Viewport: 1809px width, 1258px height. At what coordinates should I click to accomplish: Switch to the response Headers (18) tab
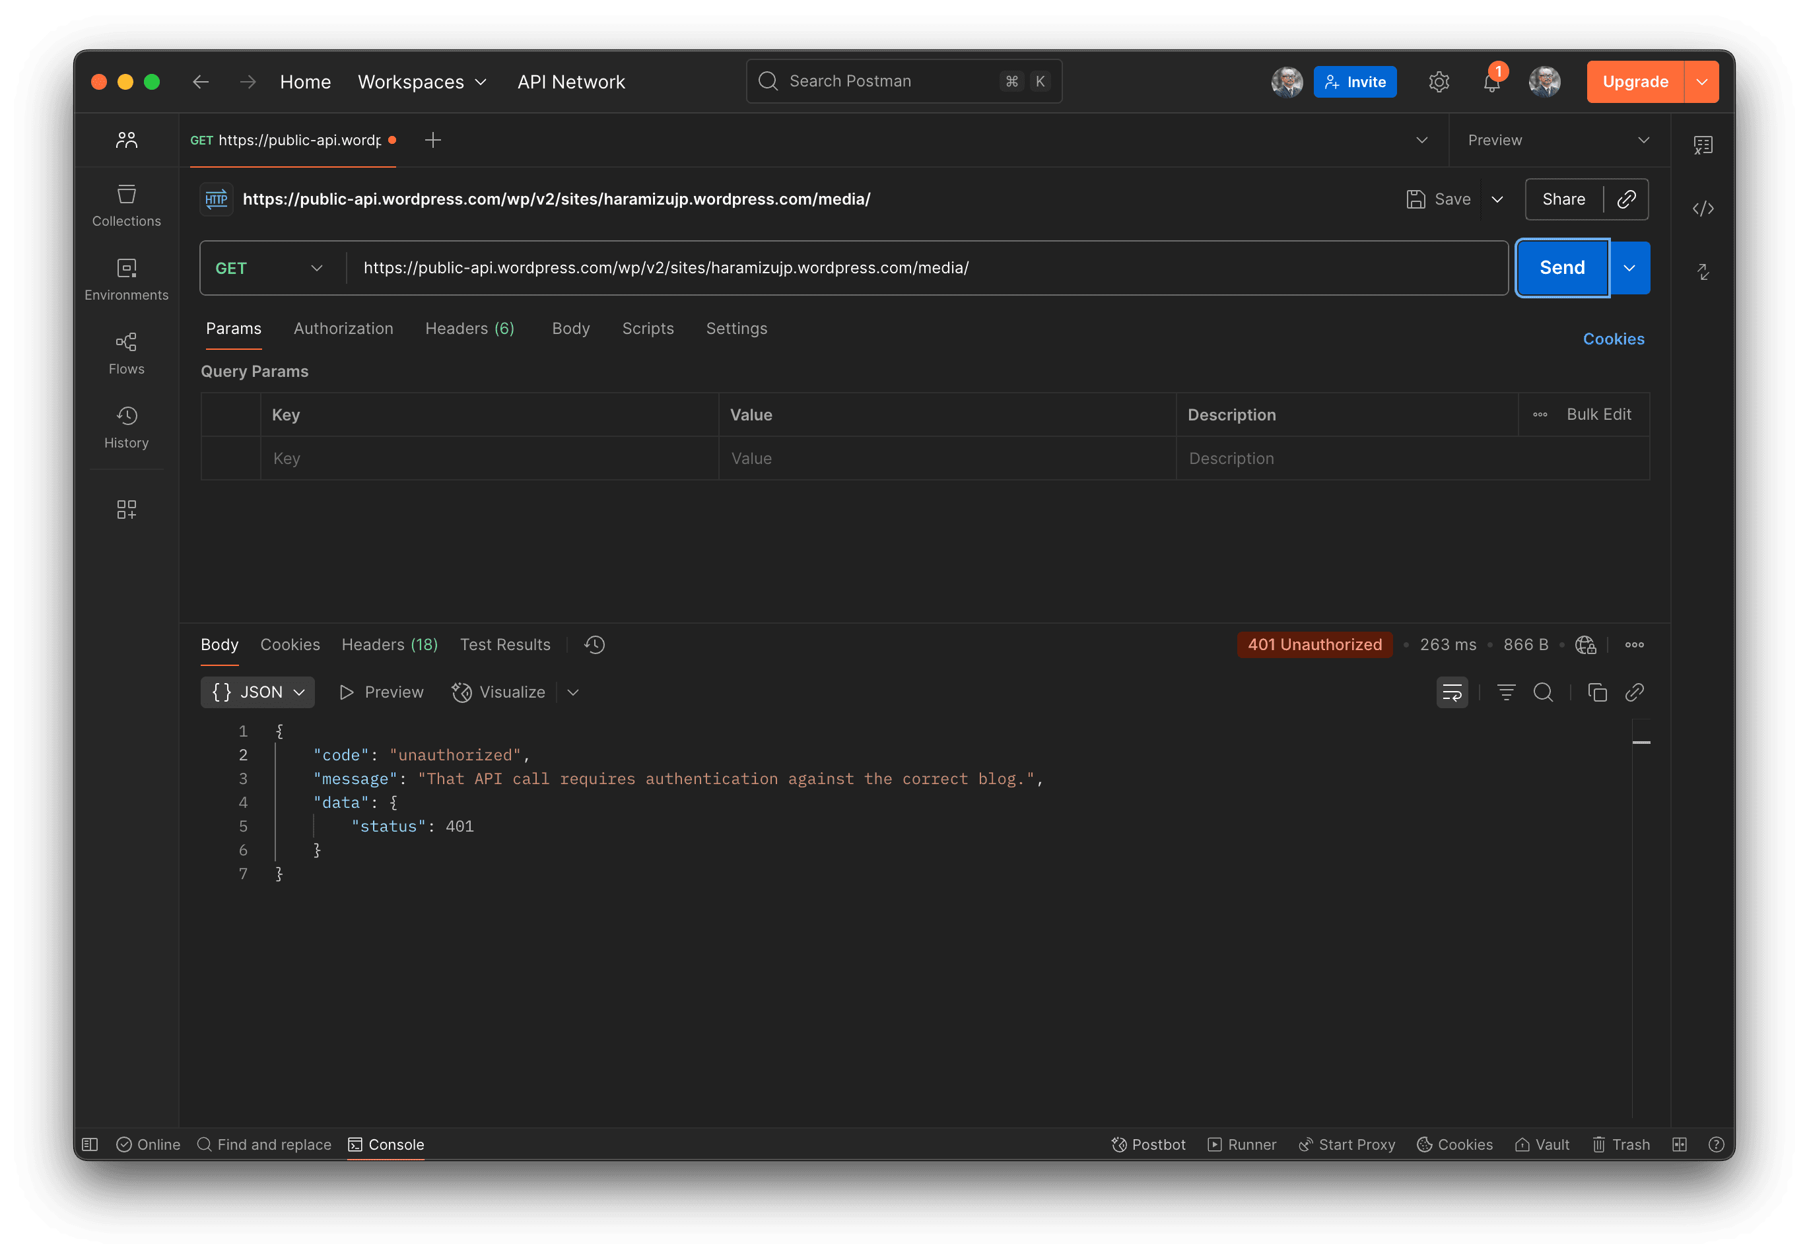(390, 644)
